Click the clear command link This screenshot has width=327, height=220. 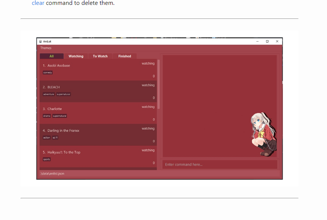(x=38, y=3)
